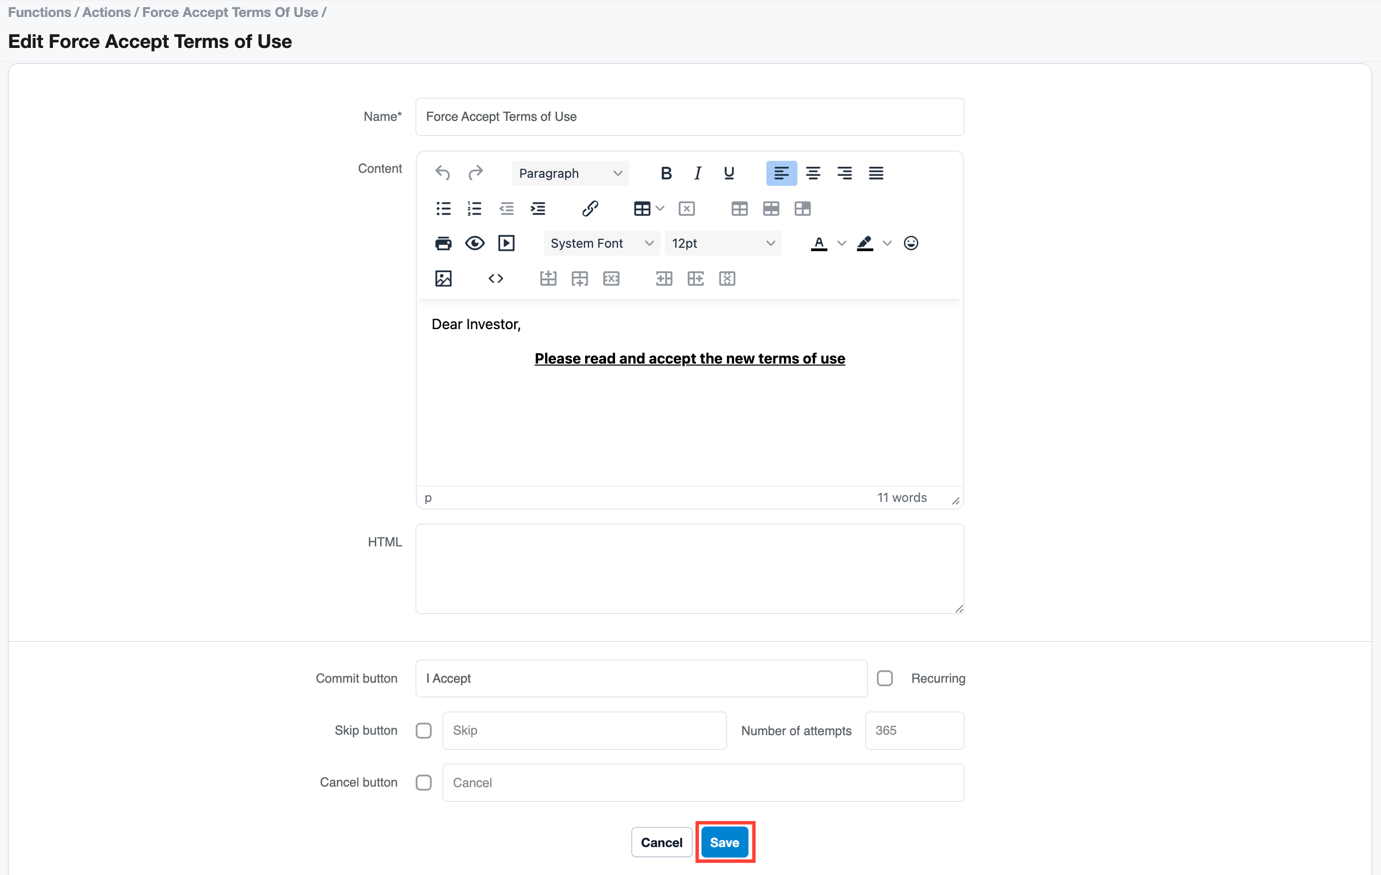Toggle italic text formatting
The height and width of the screenshot is (875, 1381).
tap(697, 173)
